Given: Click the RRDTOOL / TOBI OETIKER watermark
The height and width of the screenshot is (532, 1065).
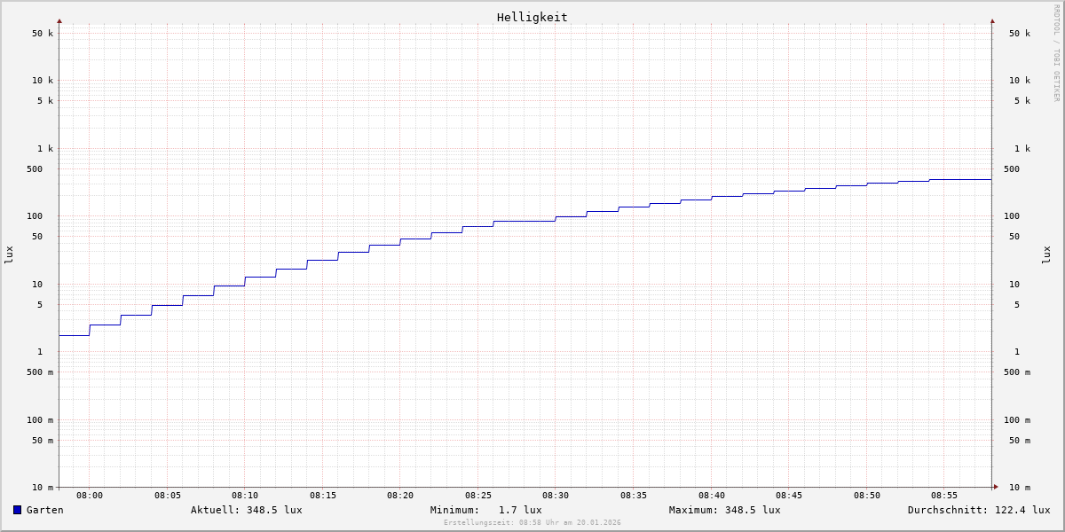Looking at the screenshot, I should [x=1056, y=52].
